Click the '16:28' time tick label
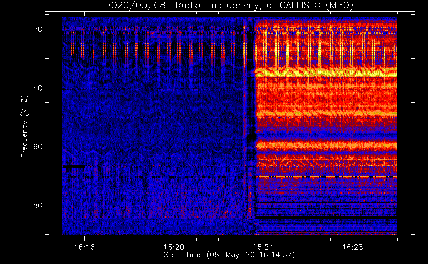This screenshot has width=428, height=264. point(353,247)
